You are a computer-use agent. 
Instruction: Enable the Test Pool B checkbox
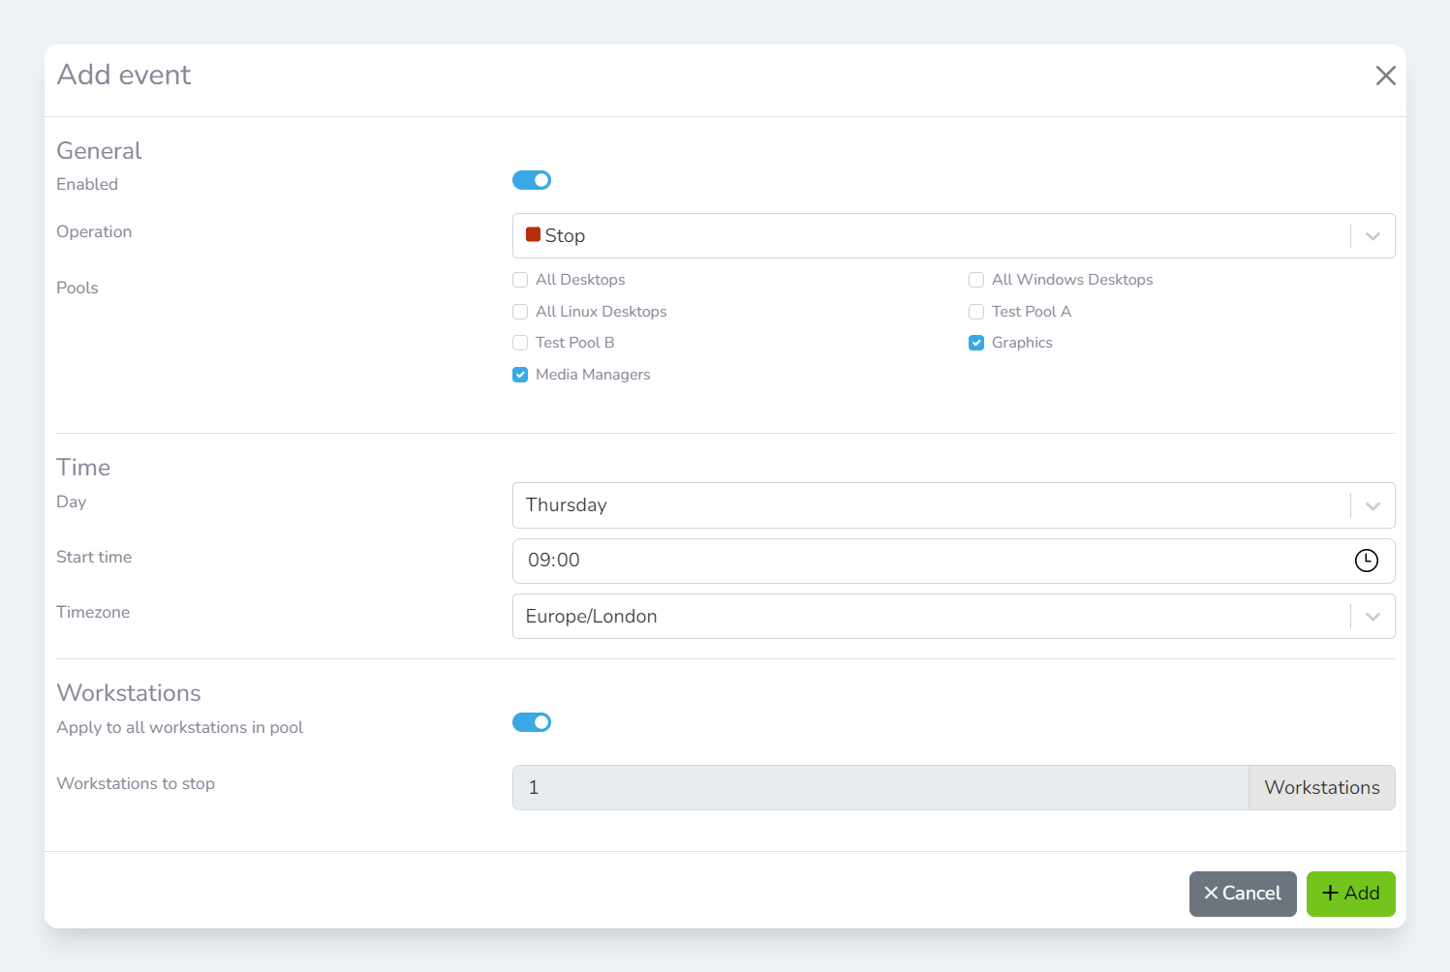[520, 343]
